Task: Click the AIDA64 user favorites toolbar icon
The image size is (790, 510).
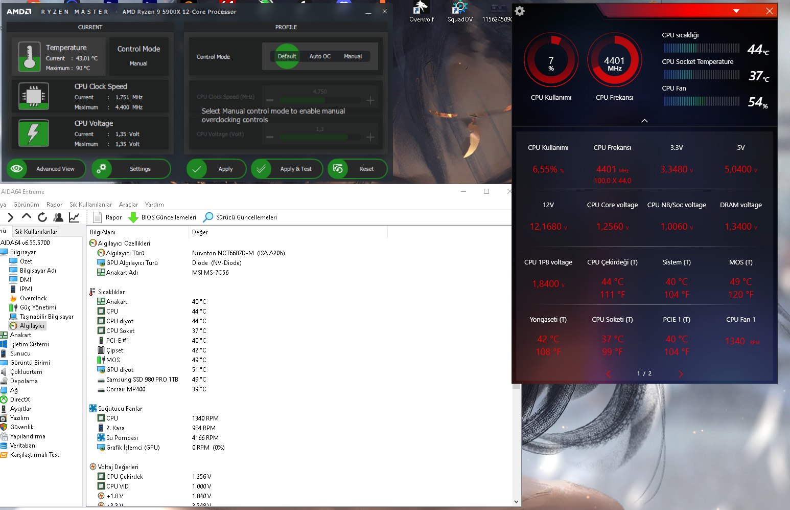Action: (x=58, y=217)
